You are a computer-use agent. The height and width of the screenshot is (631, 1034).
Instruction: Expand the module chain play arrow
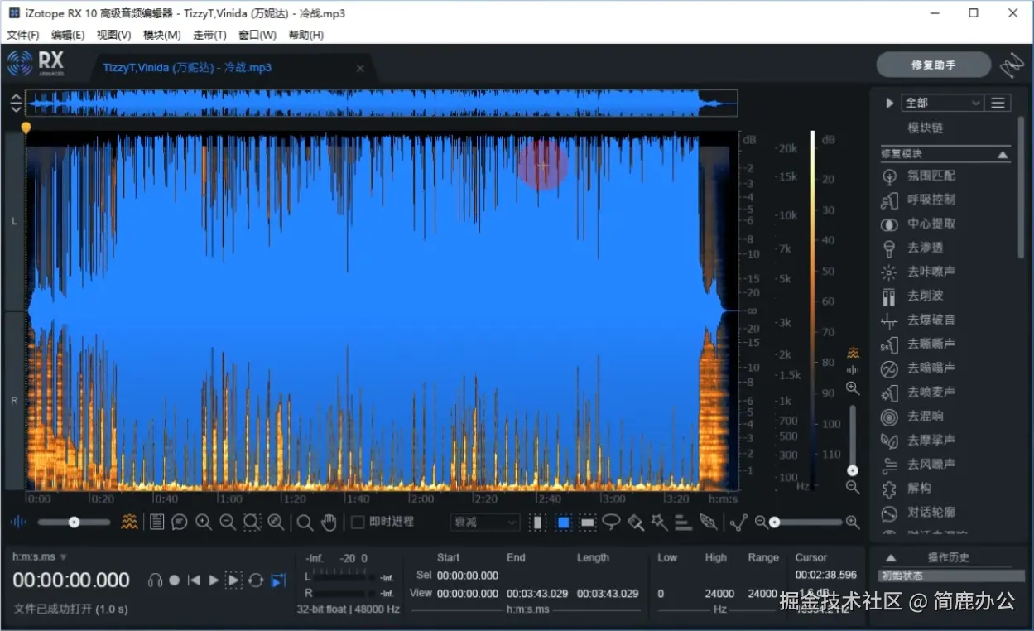click(890, 103)
